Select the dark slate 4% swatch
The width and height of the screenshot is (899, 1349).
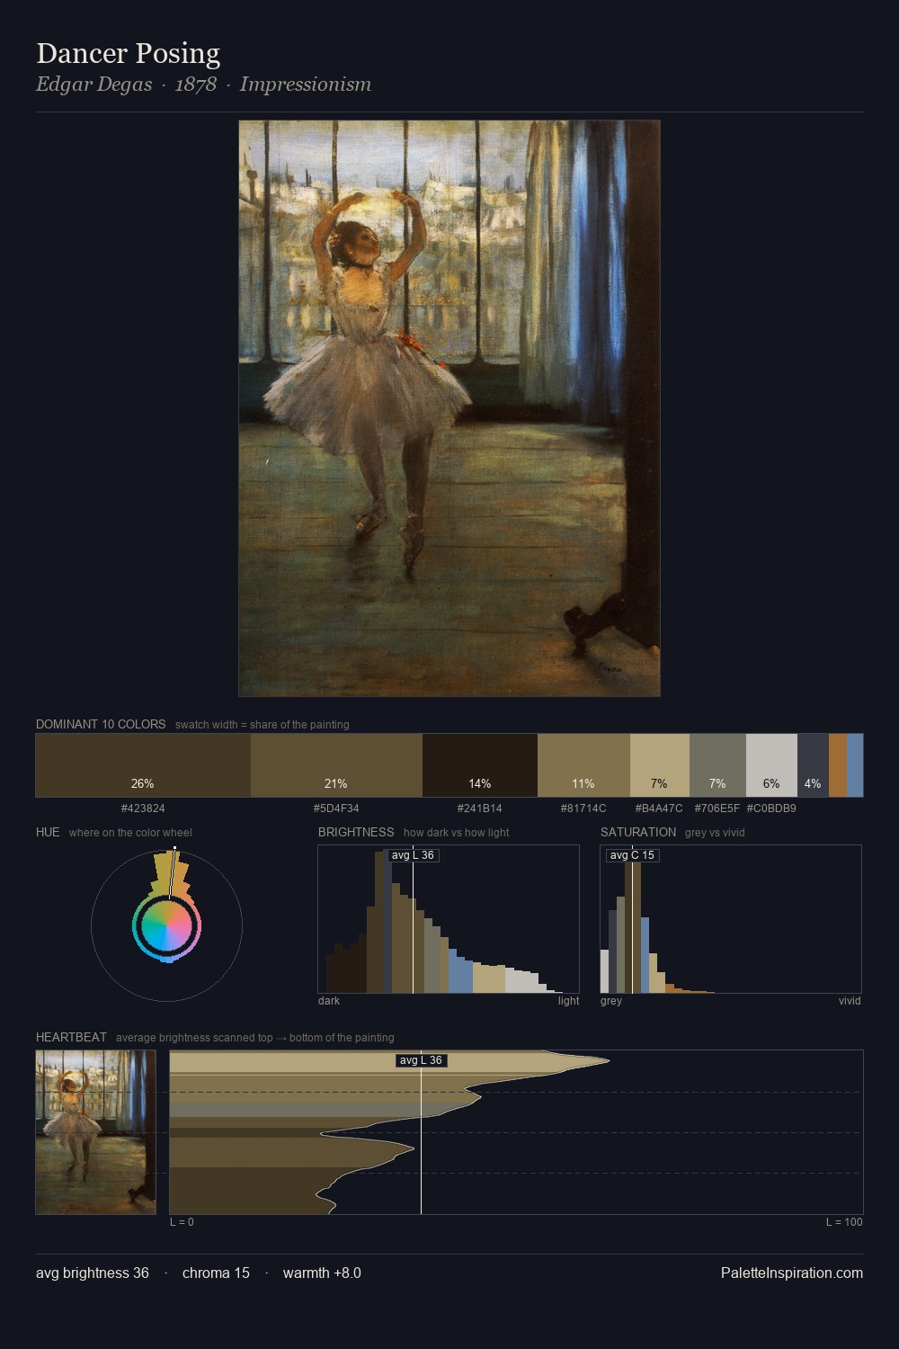[813, 765]
